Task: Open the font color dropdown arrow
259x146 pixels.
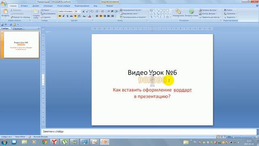Action: (92, 16)
